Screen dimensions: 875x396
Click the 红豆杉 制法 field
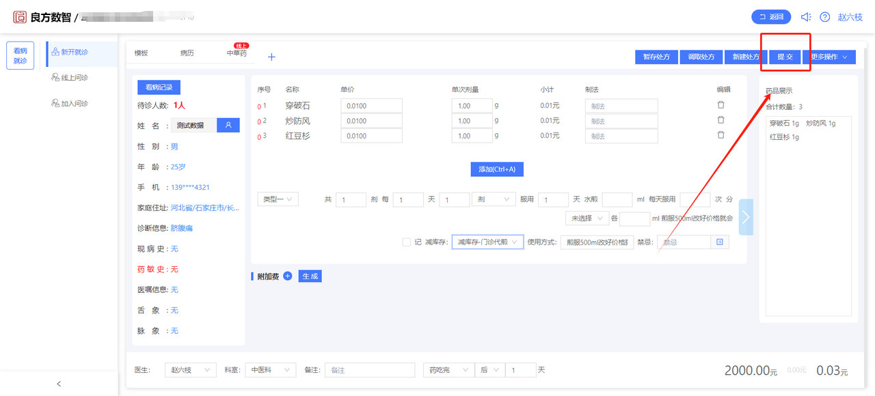[x=621, y=136]
